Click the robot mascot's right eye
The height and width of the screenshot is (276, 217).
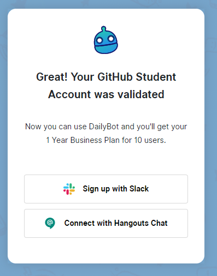point(111,39)
